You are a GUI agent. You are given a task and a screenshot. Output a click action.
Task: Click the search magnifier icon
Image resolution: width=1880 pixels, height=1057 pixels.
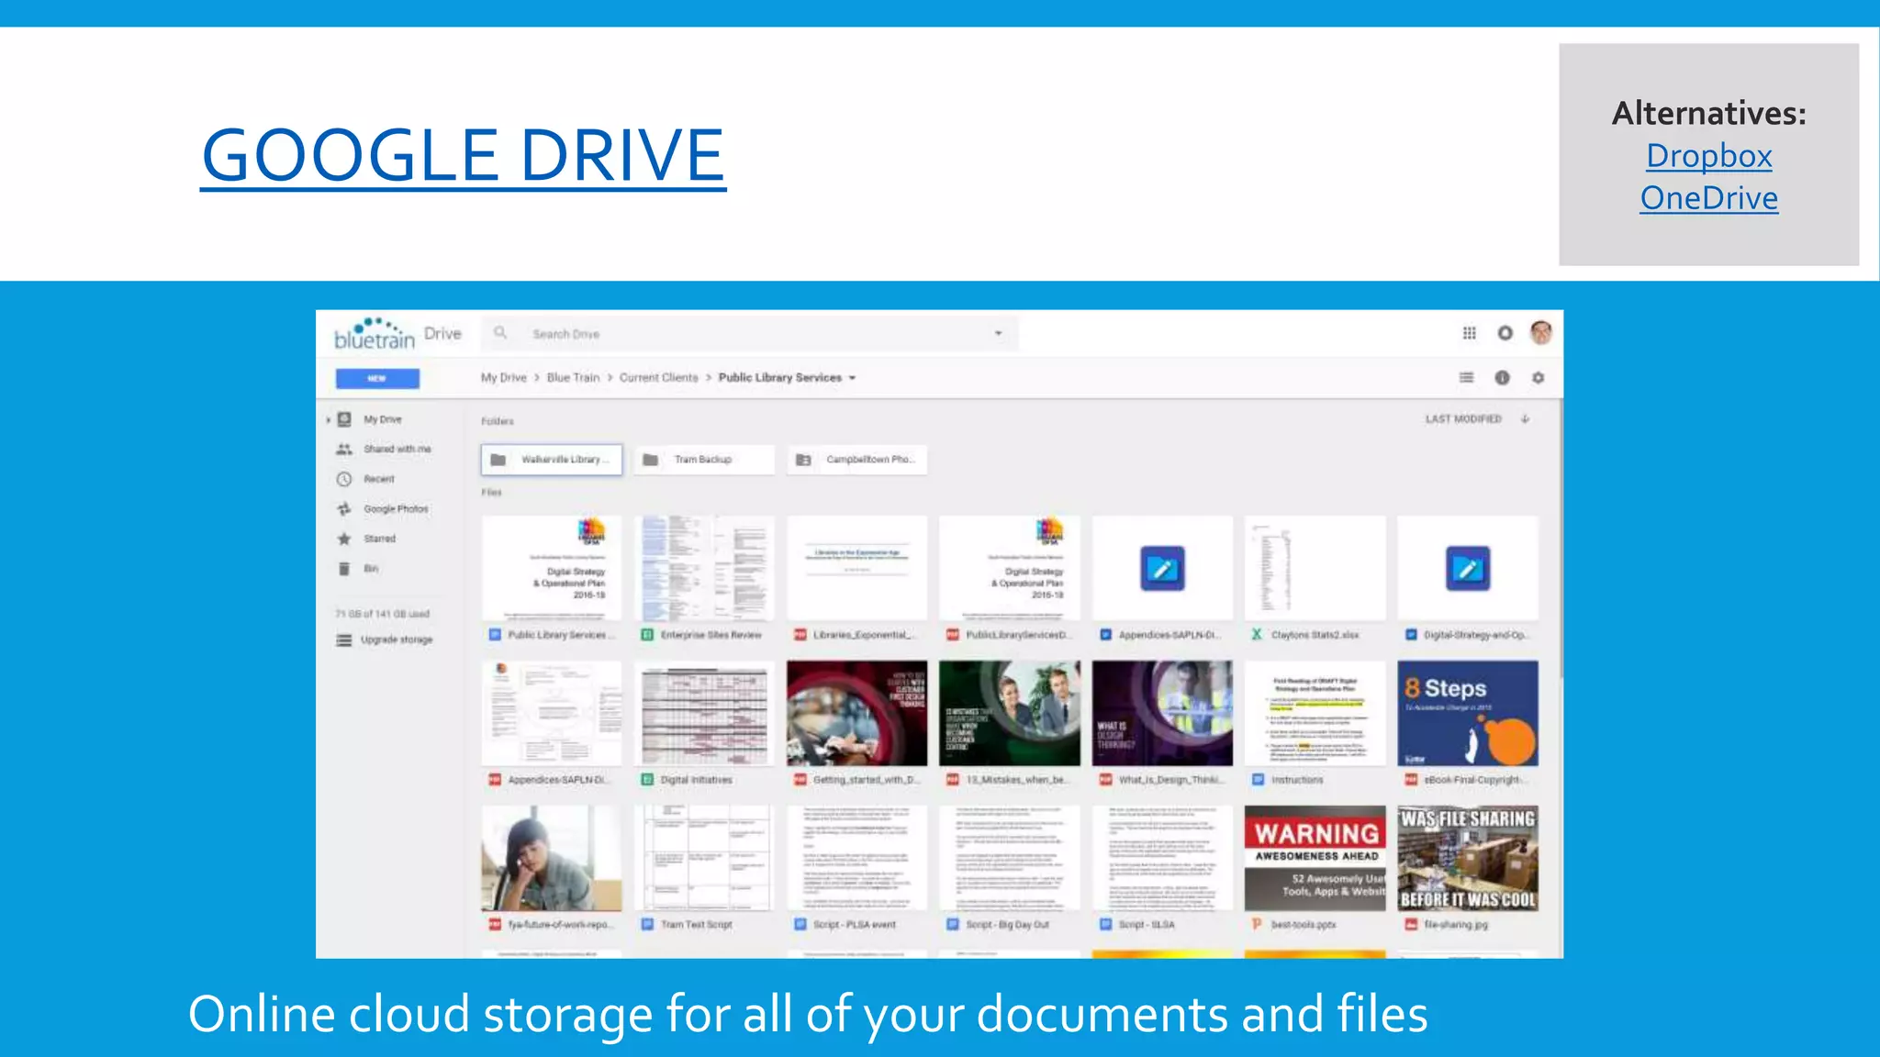click(500, 333)
